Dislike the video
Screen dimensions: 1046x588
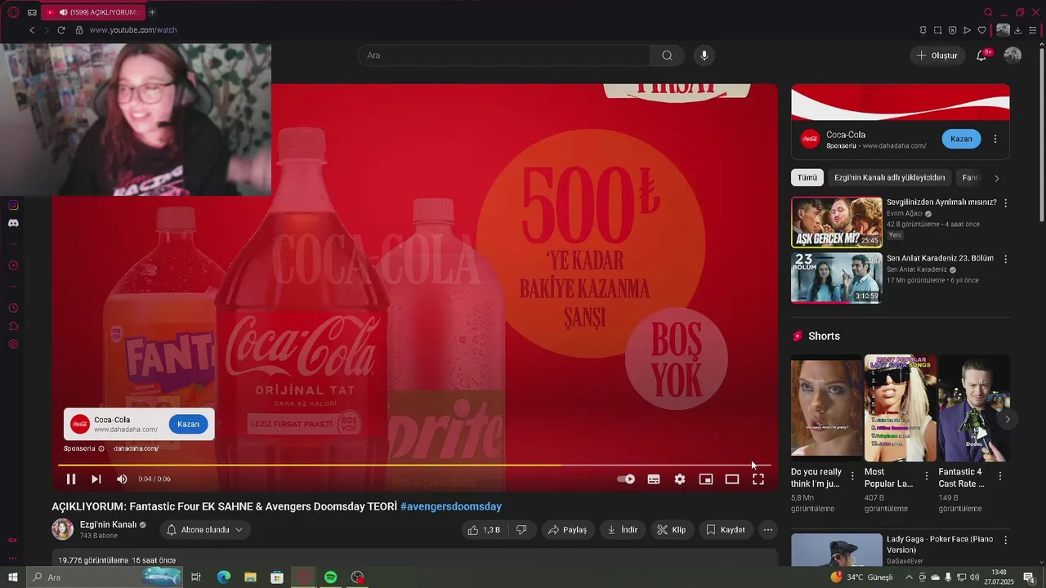(x=521, y=530)
